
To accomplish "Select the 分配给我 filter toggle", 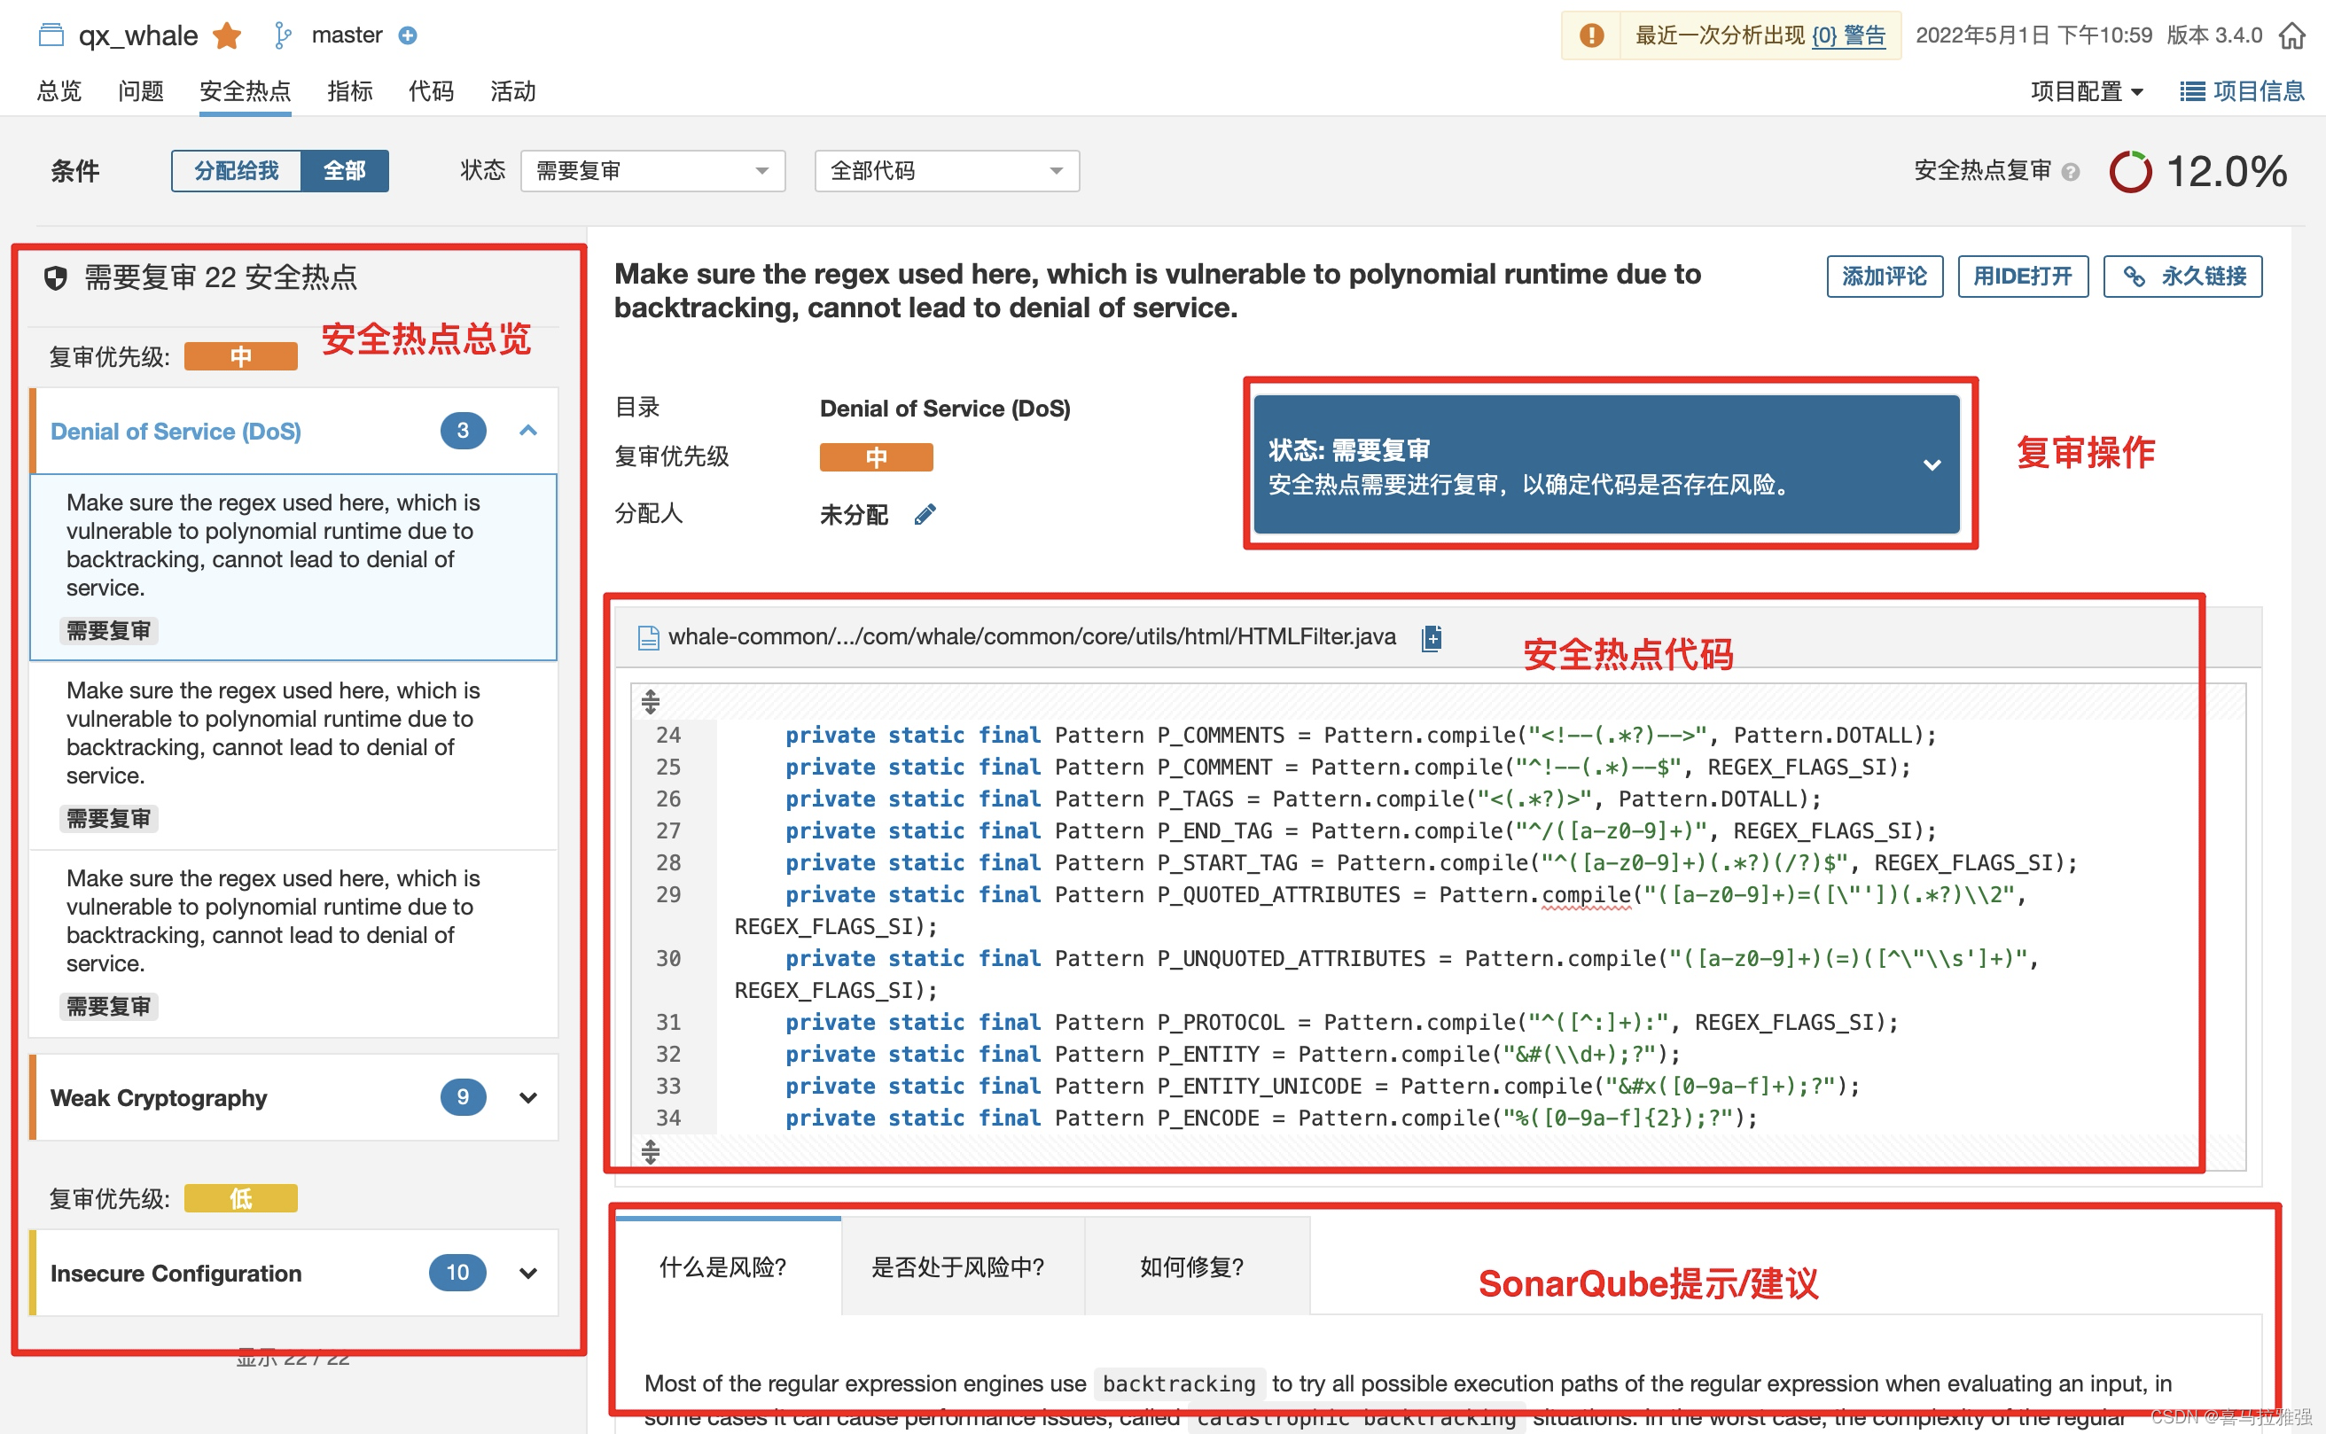I will tap(236, 171).
